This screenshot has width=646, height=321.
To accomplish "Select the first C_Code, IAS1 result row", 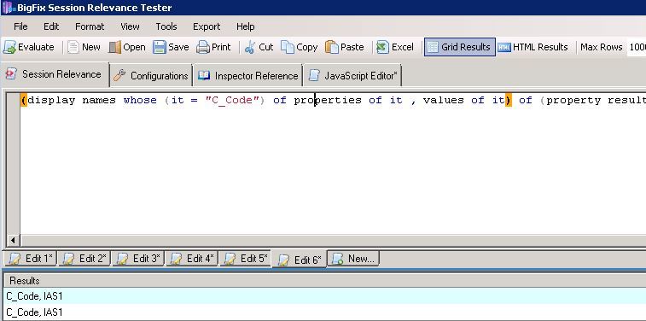I will [x=323, y=296].
